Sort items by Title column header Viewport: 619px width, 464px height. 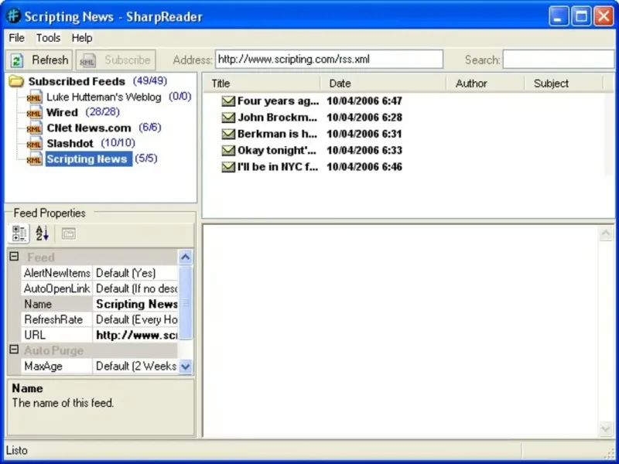(x=262, y=84)
